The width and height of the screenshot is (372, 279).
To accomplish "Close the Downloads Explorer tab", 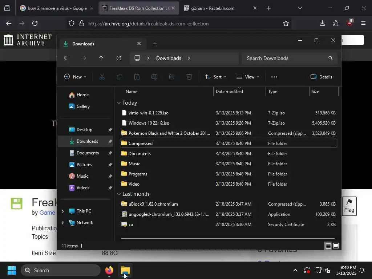I will (x=139, y=44).
